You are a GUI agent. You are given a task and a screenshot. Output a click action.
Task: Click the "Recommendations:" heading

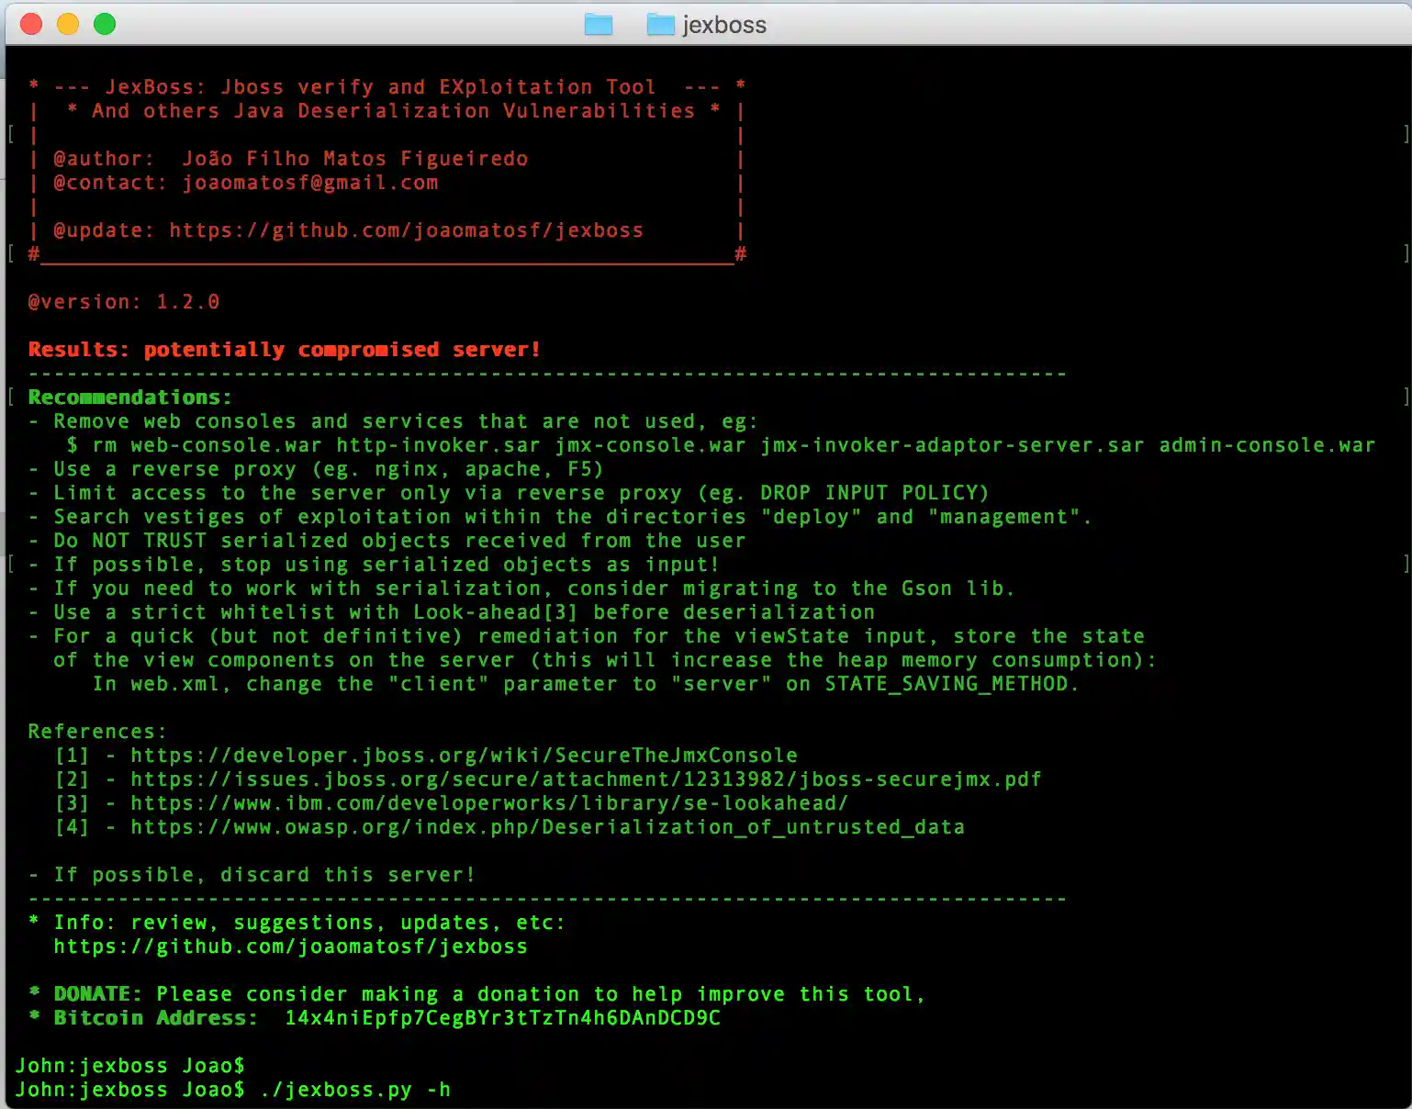point(130,398)
